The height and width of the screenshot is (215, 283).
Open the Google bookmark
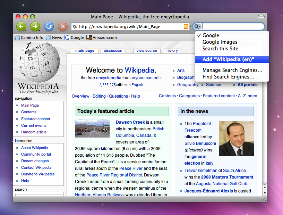point(74,38)
